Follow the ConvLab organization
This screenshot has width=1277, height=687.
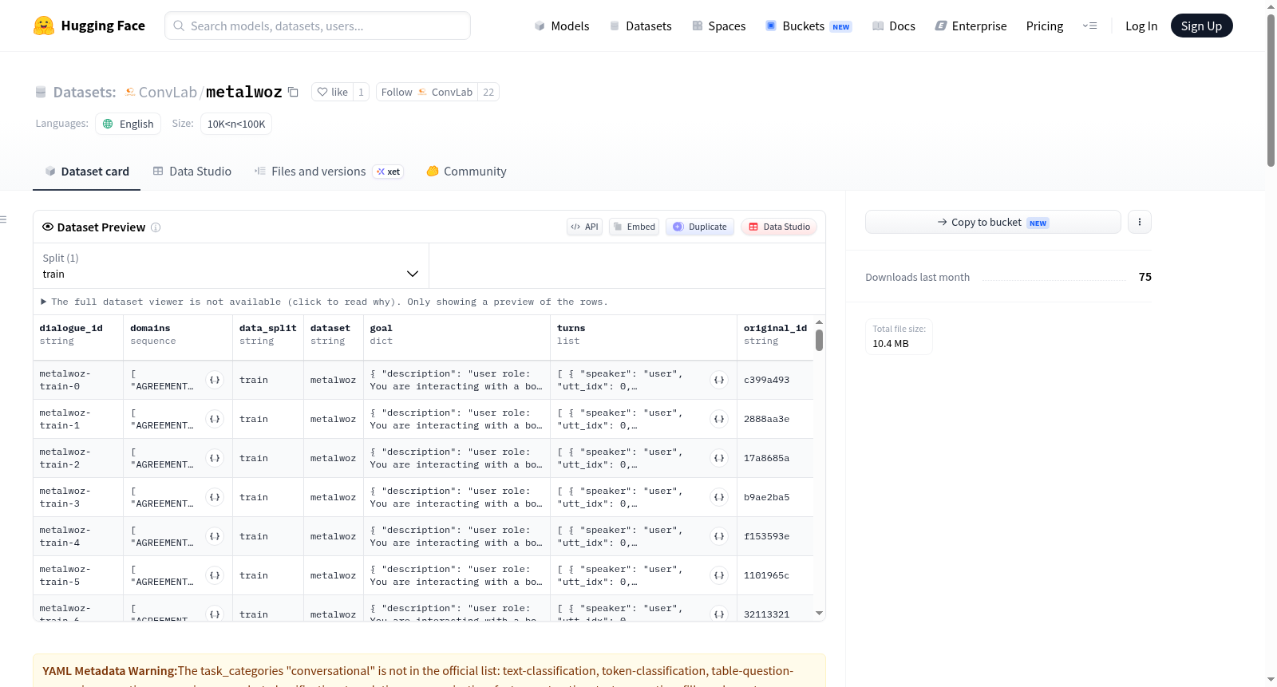(427, 92)
